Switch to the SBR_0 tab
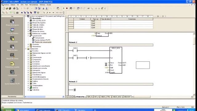The width and height of the screenshot is (197, 111). [90, 97]
